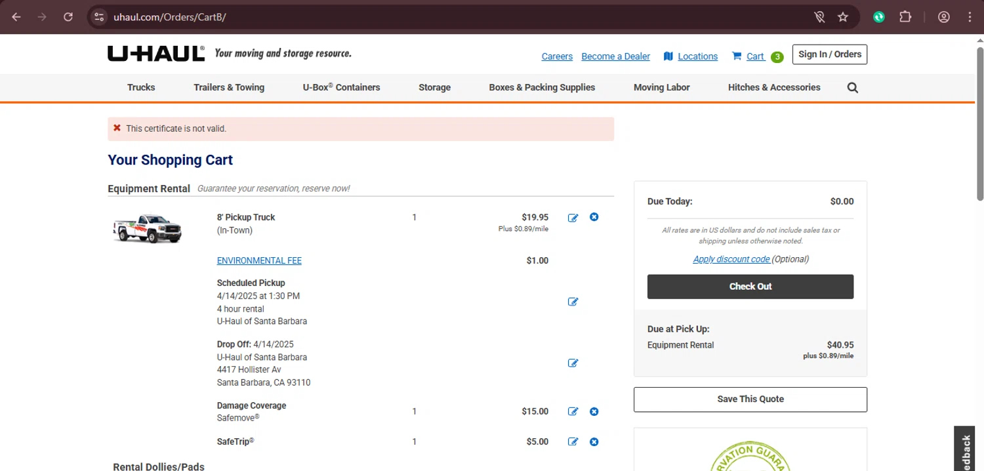
Task: Edit the Safemove Damage Coverage
Action: click(x=573, y=412)
